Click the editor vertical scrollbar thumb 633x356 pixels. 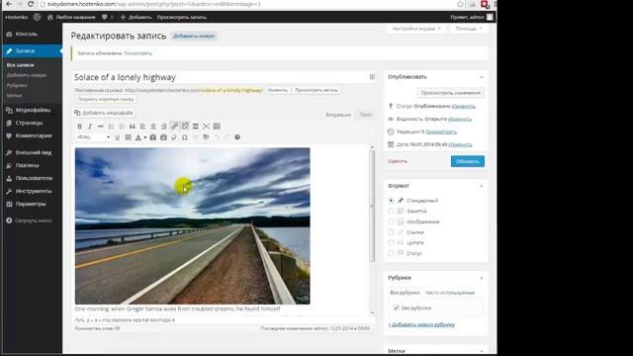372,207
